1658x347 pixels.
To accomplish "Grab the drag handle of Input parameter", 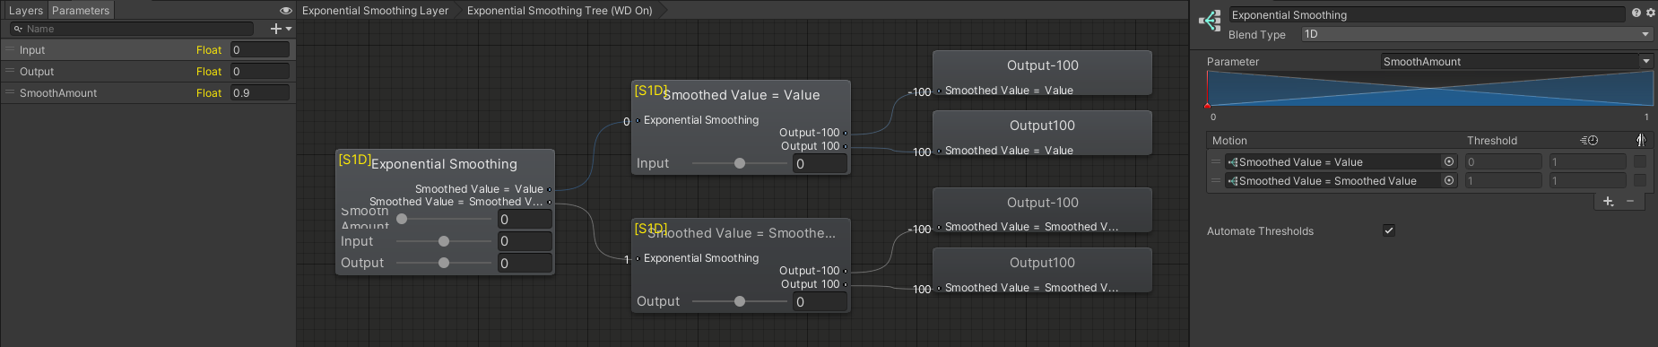I will (x=11, y=50).
